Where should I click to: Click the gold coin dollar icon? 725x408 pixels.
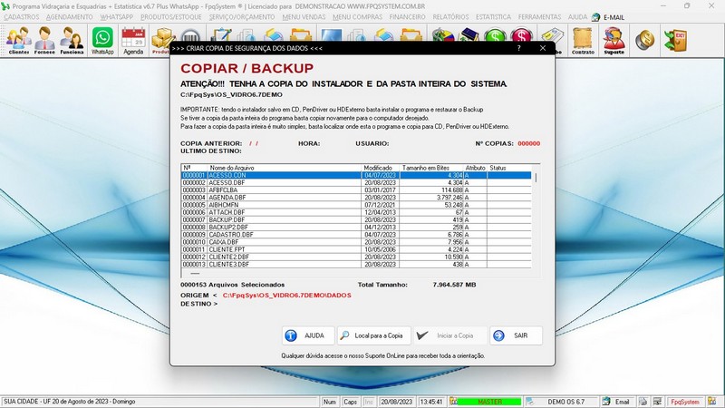point(644,40)
